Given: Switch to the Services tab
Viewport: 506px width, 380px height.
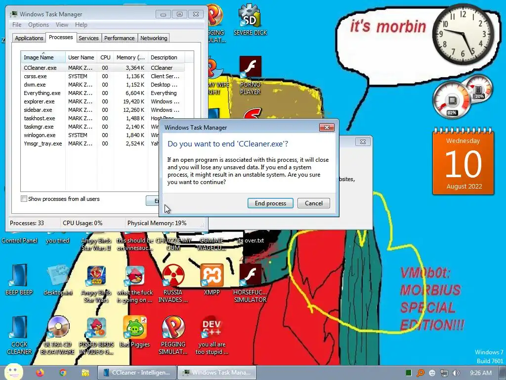Looking at the screenshot, I should click(88, 38).
